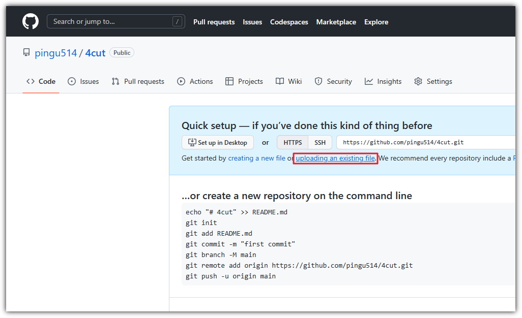Screen dimensions: 522x318
Task: Select the HTTPS clone protocol
Action: pos(293,142)
